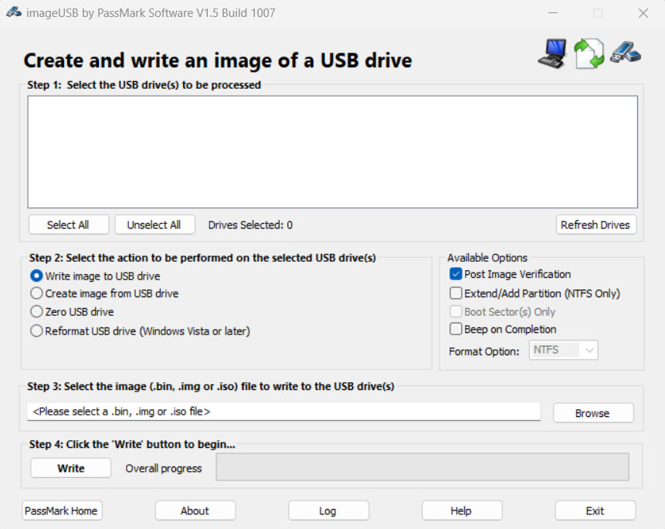The image size is (665, 529).
Task: Open the Log window
Action: point(327,510)
